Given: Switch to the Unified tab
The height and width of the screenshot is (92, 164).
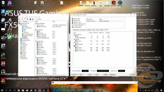Looking at the screenshot, I should [x=102, y=30].
